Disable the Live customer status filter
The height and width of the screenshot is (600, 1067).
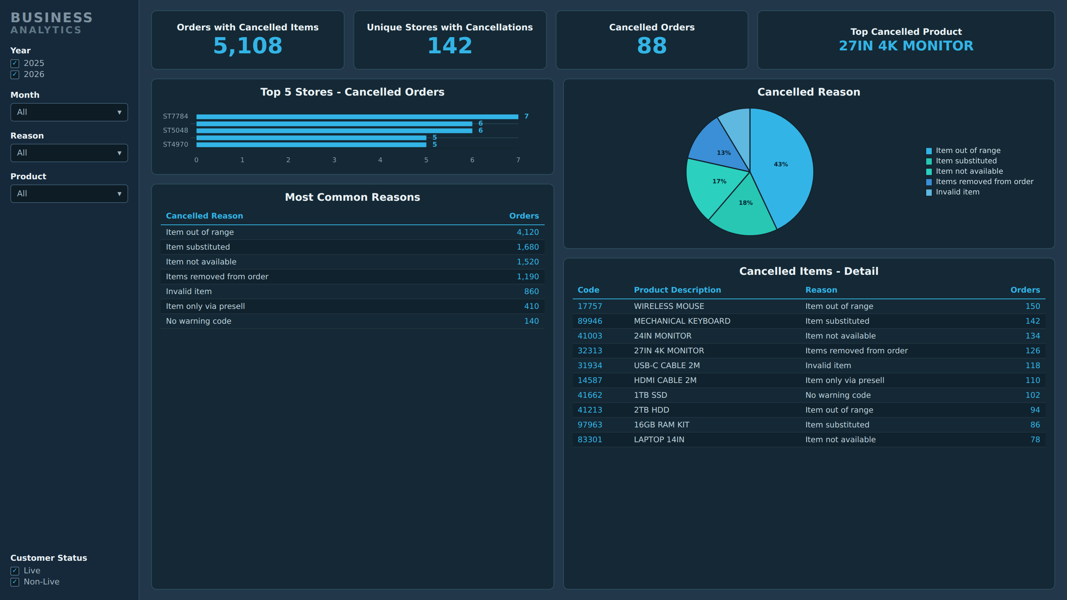click(x=15, y=571)
